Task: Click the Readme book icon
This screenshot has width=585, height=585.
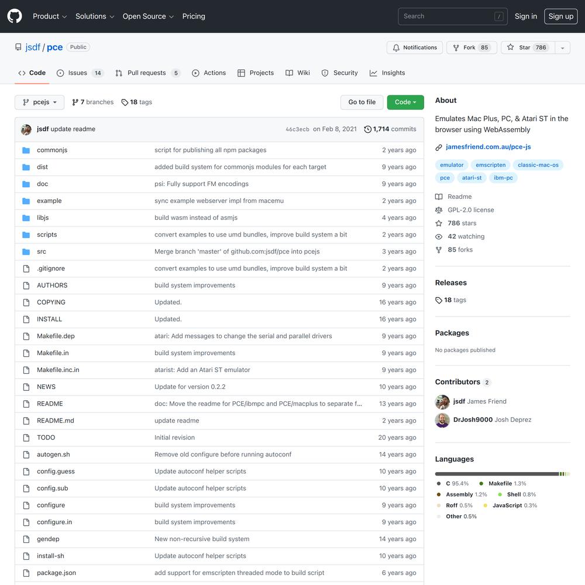Action: pos(439,197)
